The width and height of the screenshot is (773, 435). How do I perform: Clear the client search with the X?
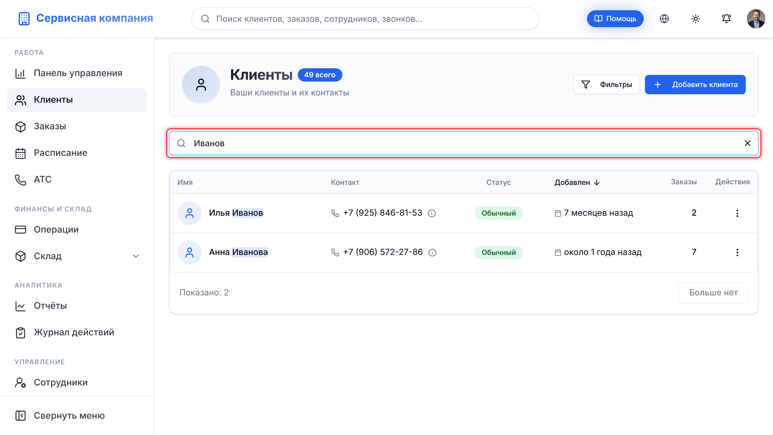pos(747,143)
